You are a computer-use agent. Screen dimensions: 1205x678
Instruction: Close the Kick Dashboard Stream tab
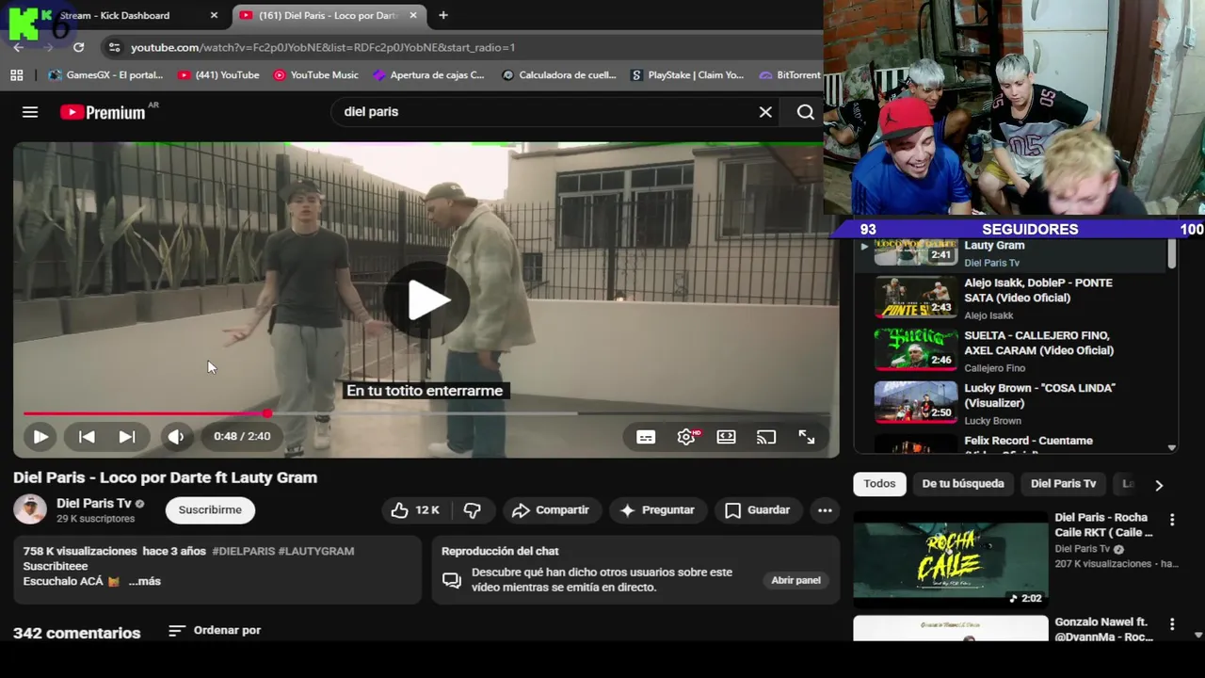coord(214,15)
